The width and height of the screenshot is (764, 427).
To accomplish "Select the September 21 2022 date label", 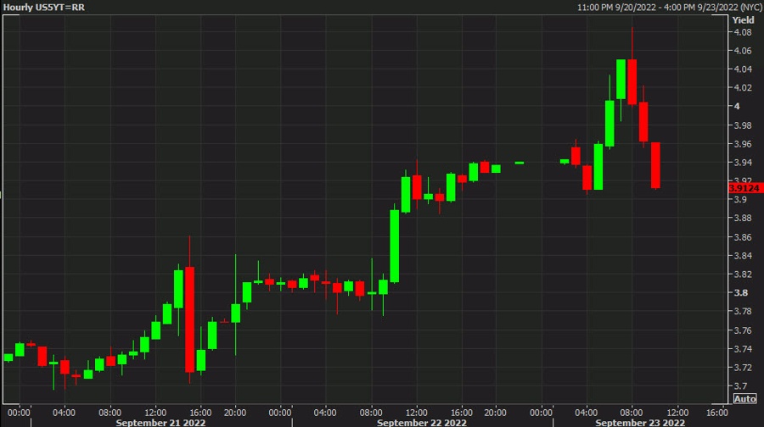I will 160,422.
